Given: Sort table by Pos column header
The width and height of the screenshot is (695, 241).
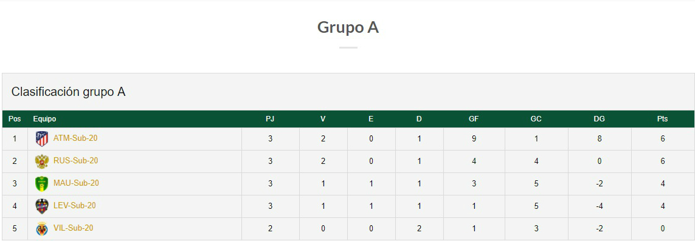Looking at the screenshot, I should click(x=15, y=119).
